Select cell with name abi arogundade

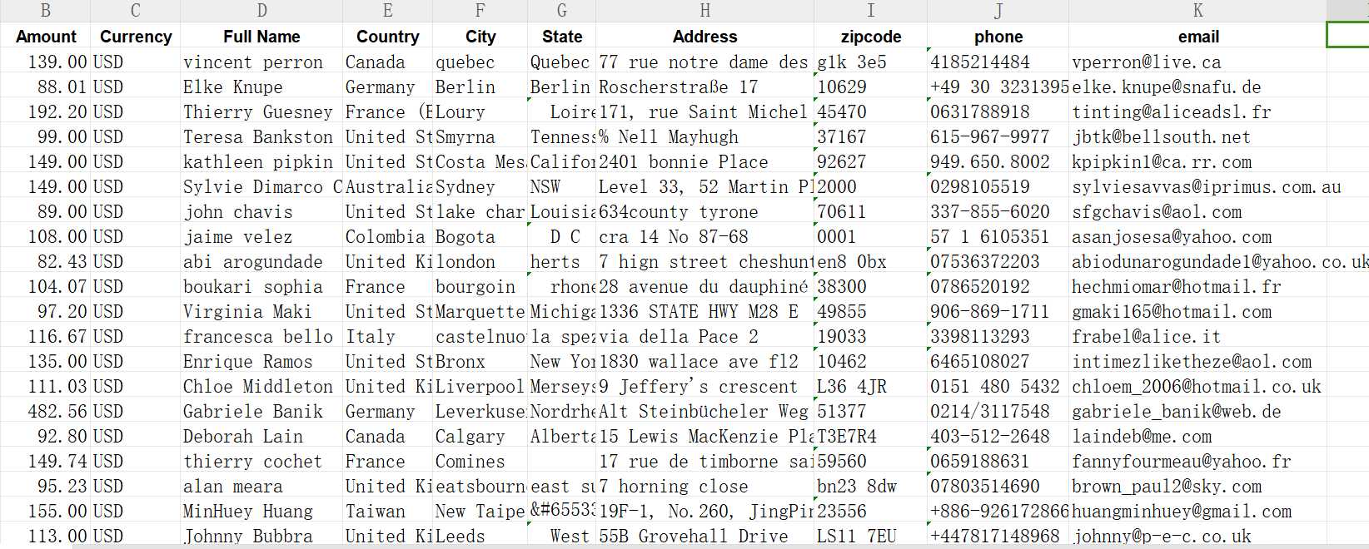(261, 261)
